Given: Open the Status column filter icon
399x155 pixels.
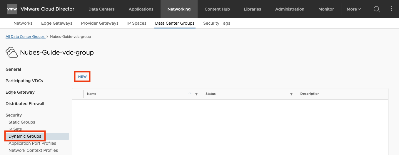Looking at the screenshot, I should (x=291, y=94).
